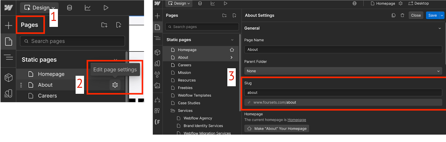446x142 pixels.
Task: Click new page icon in right Pages panel
Action: 234,15
